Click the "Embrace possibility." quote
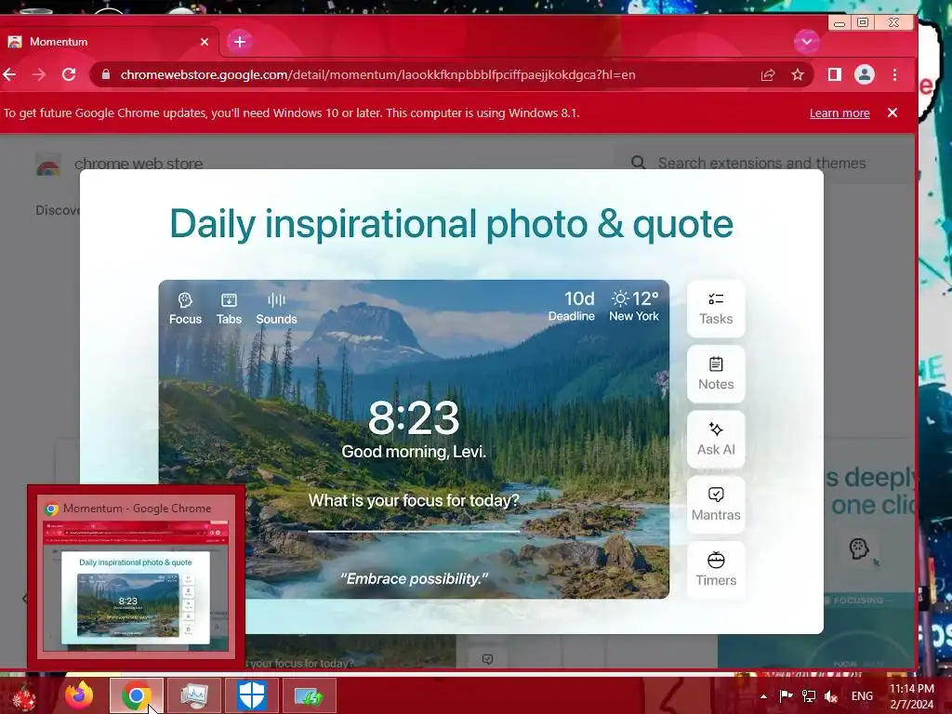 click(x=414, y=578)
